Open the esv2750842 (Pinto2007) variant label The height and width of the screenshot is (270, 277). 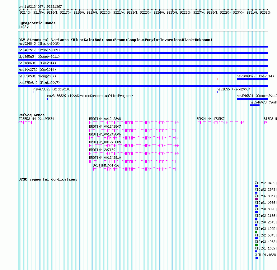coord(39,83)
